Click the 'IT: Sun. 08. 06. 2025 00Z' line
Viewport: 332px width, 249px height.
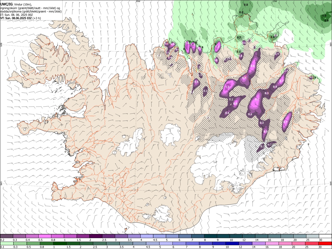[x=17, y=15]
